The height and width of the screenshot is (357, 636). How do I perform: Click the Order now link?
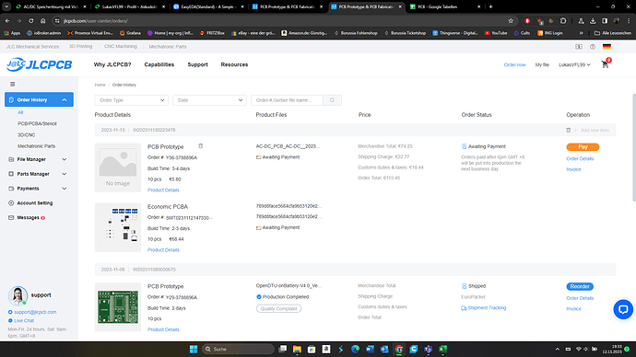514,64
